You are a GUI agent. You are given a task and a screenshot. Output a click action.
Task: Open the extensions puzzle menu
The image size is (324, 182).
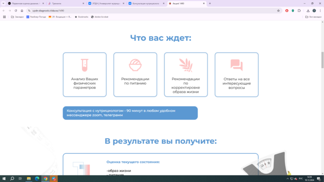(299, 11)
